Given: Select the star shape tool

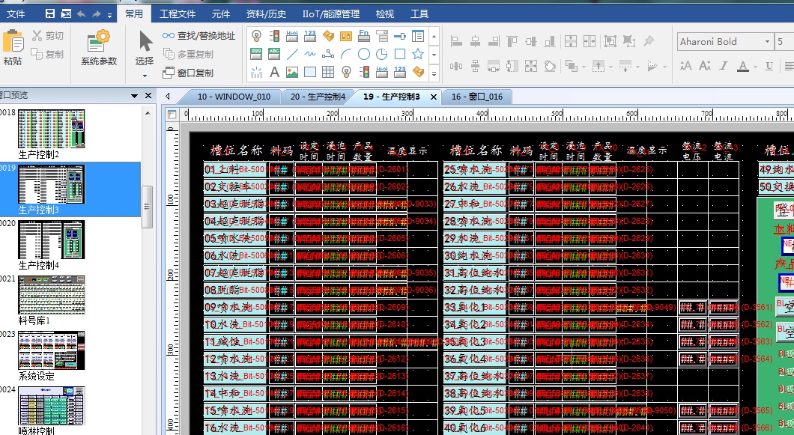Looking at the screenshot, I should (418, 54).
